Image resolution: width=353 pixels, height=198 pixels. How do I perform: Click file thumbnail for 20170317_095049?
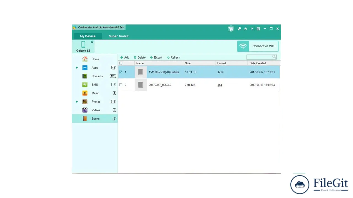pos(141,85)
